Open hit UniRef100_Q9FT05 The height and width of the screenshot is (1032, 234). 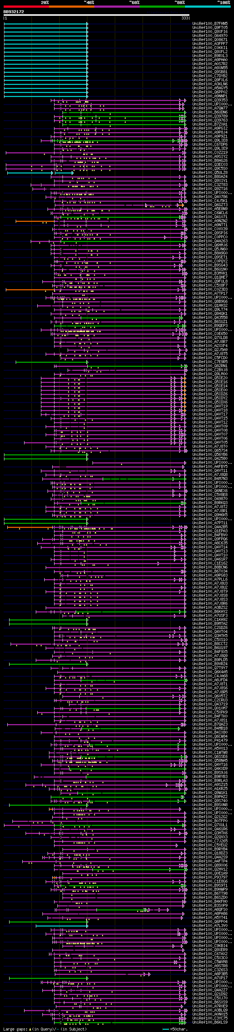coord(210,28)
